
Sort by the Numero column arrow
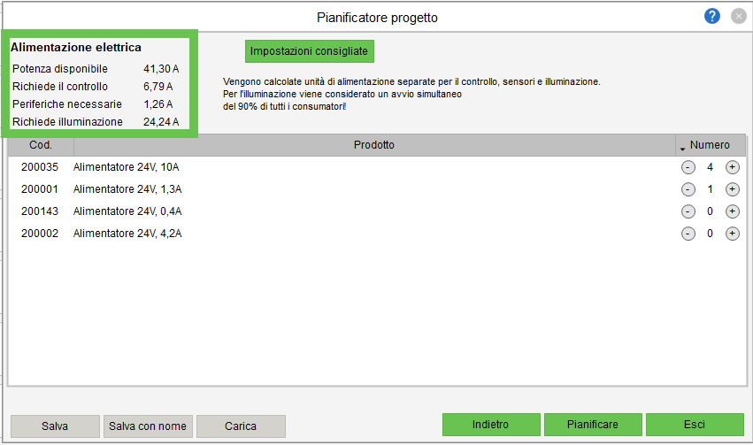(x=682, y=147)
